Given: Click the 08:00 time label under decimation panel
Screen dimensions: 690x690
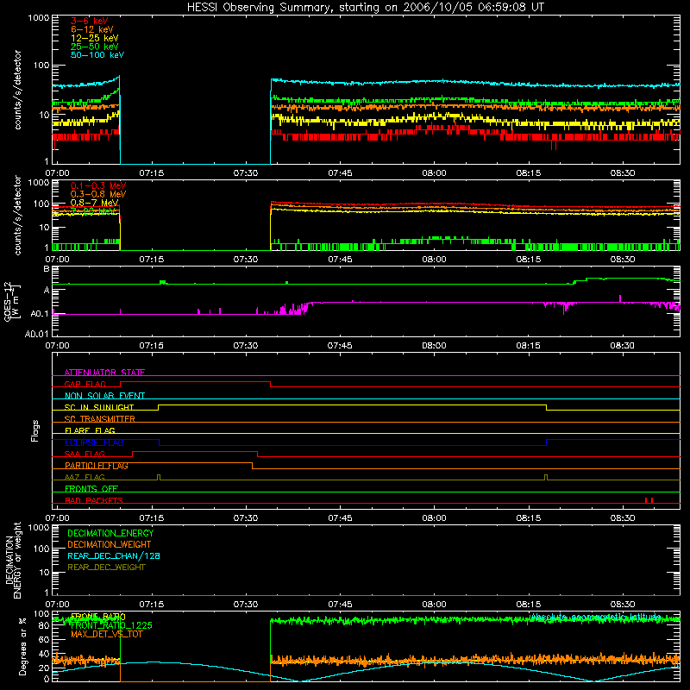Looking at the screenshot, I should [x=435, y=605].
